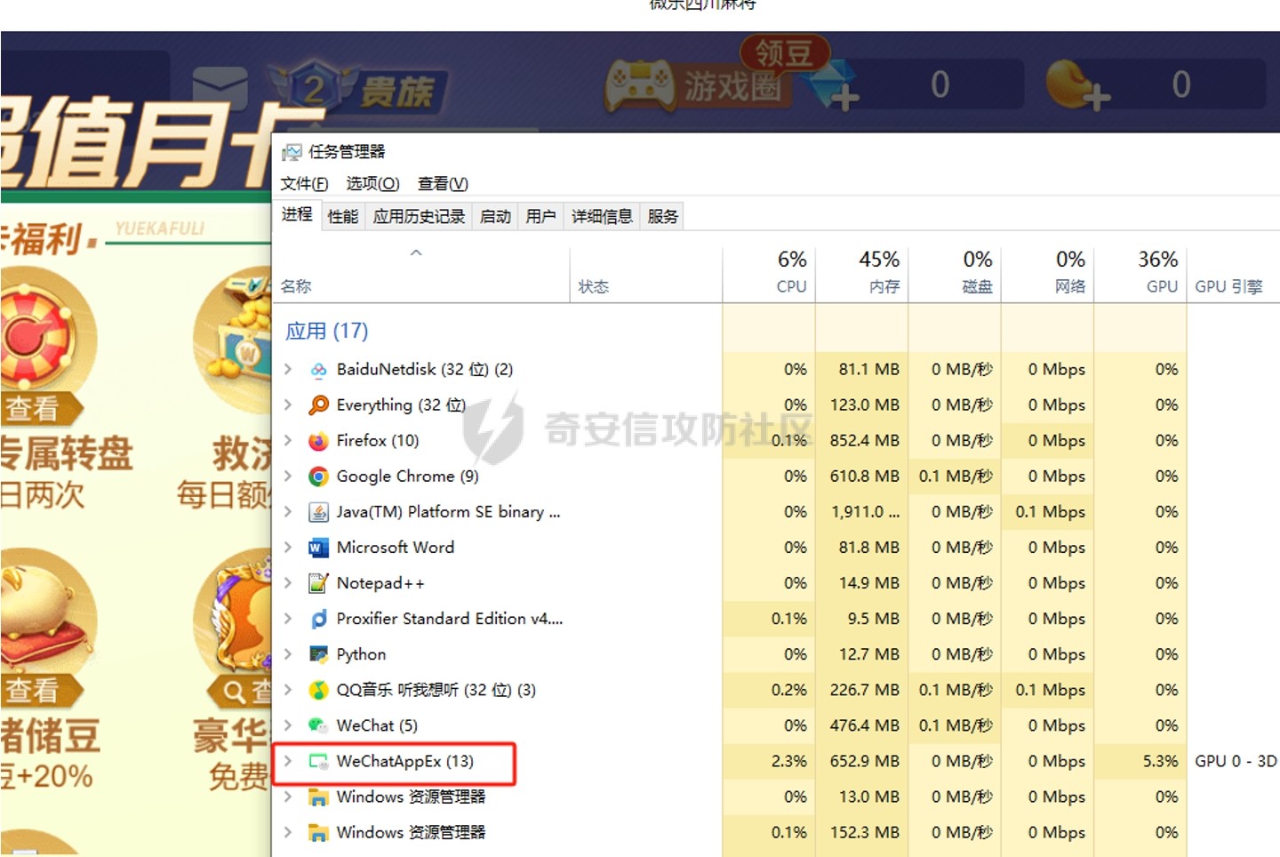The image size is (1280, 857).
Task: Expand the Java Platform SE binary group
Action: (x=288, y=511)
